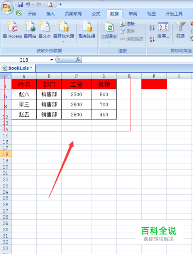Expand Customize Quick Access Toolbar menu
The height and width of the screenshot is (254, 193).
pos(61,4)
